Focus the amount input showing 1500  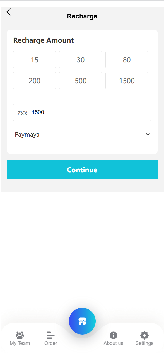click(82, 113)
